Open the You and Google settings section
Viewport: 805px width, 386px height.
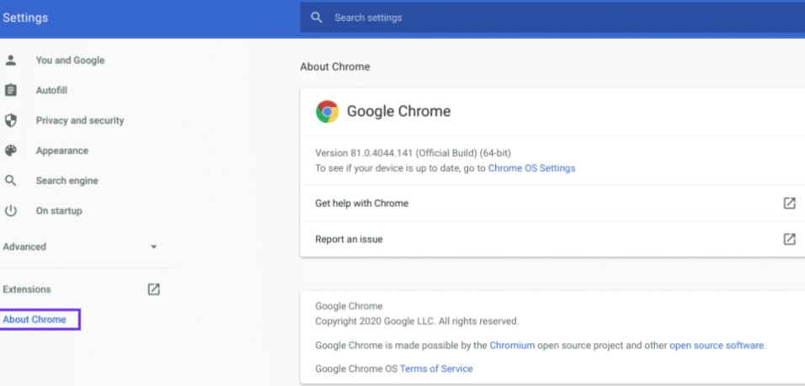(70, 61)
